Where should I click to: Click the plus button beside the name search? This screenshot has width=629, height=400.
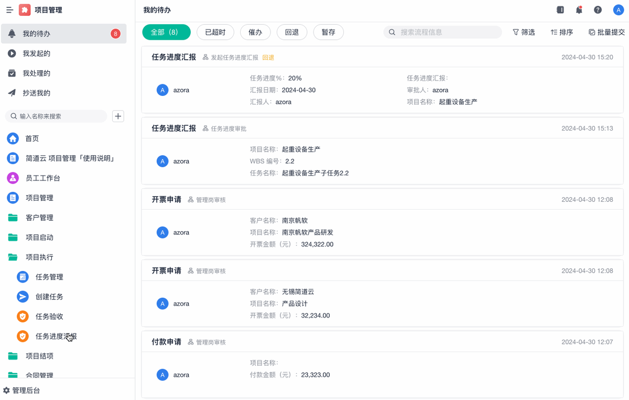point(118,116)
